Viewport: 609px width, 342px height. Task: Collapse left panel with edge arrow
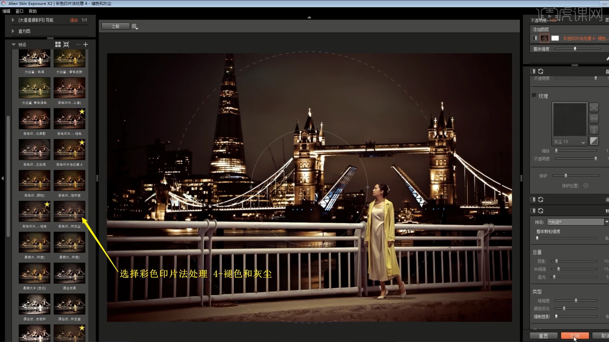tap(3, 178)
